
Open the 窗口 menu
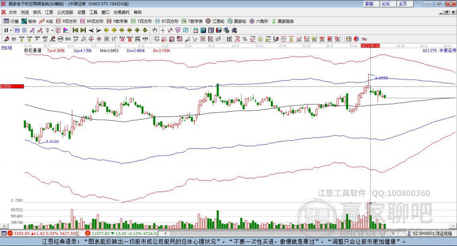[105, 12]
